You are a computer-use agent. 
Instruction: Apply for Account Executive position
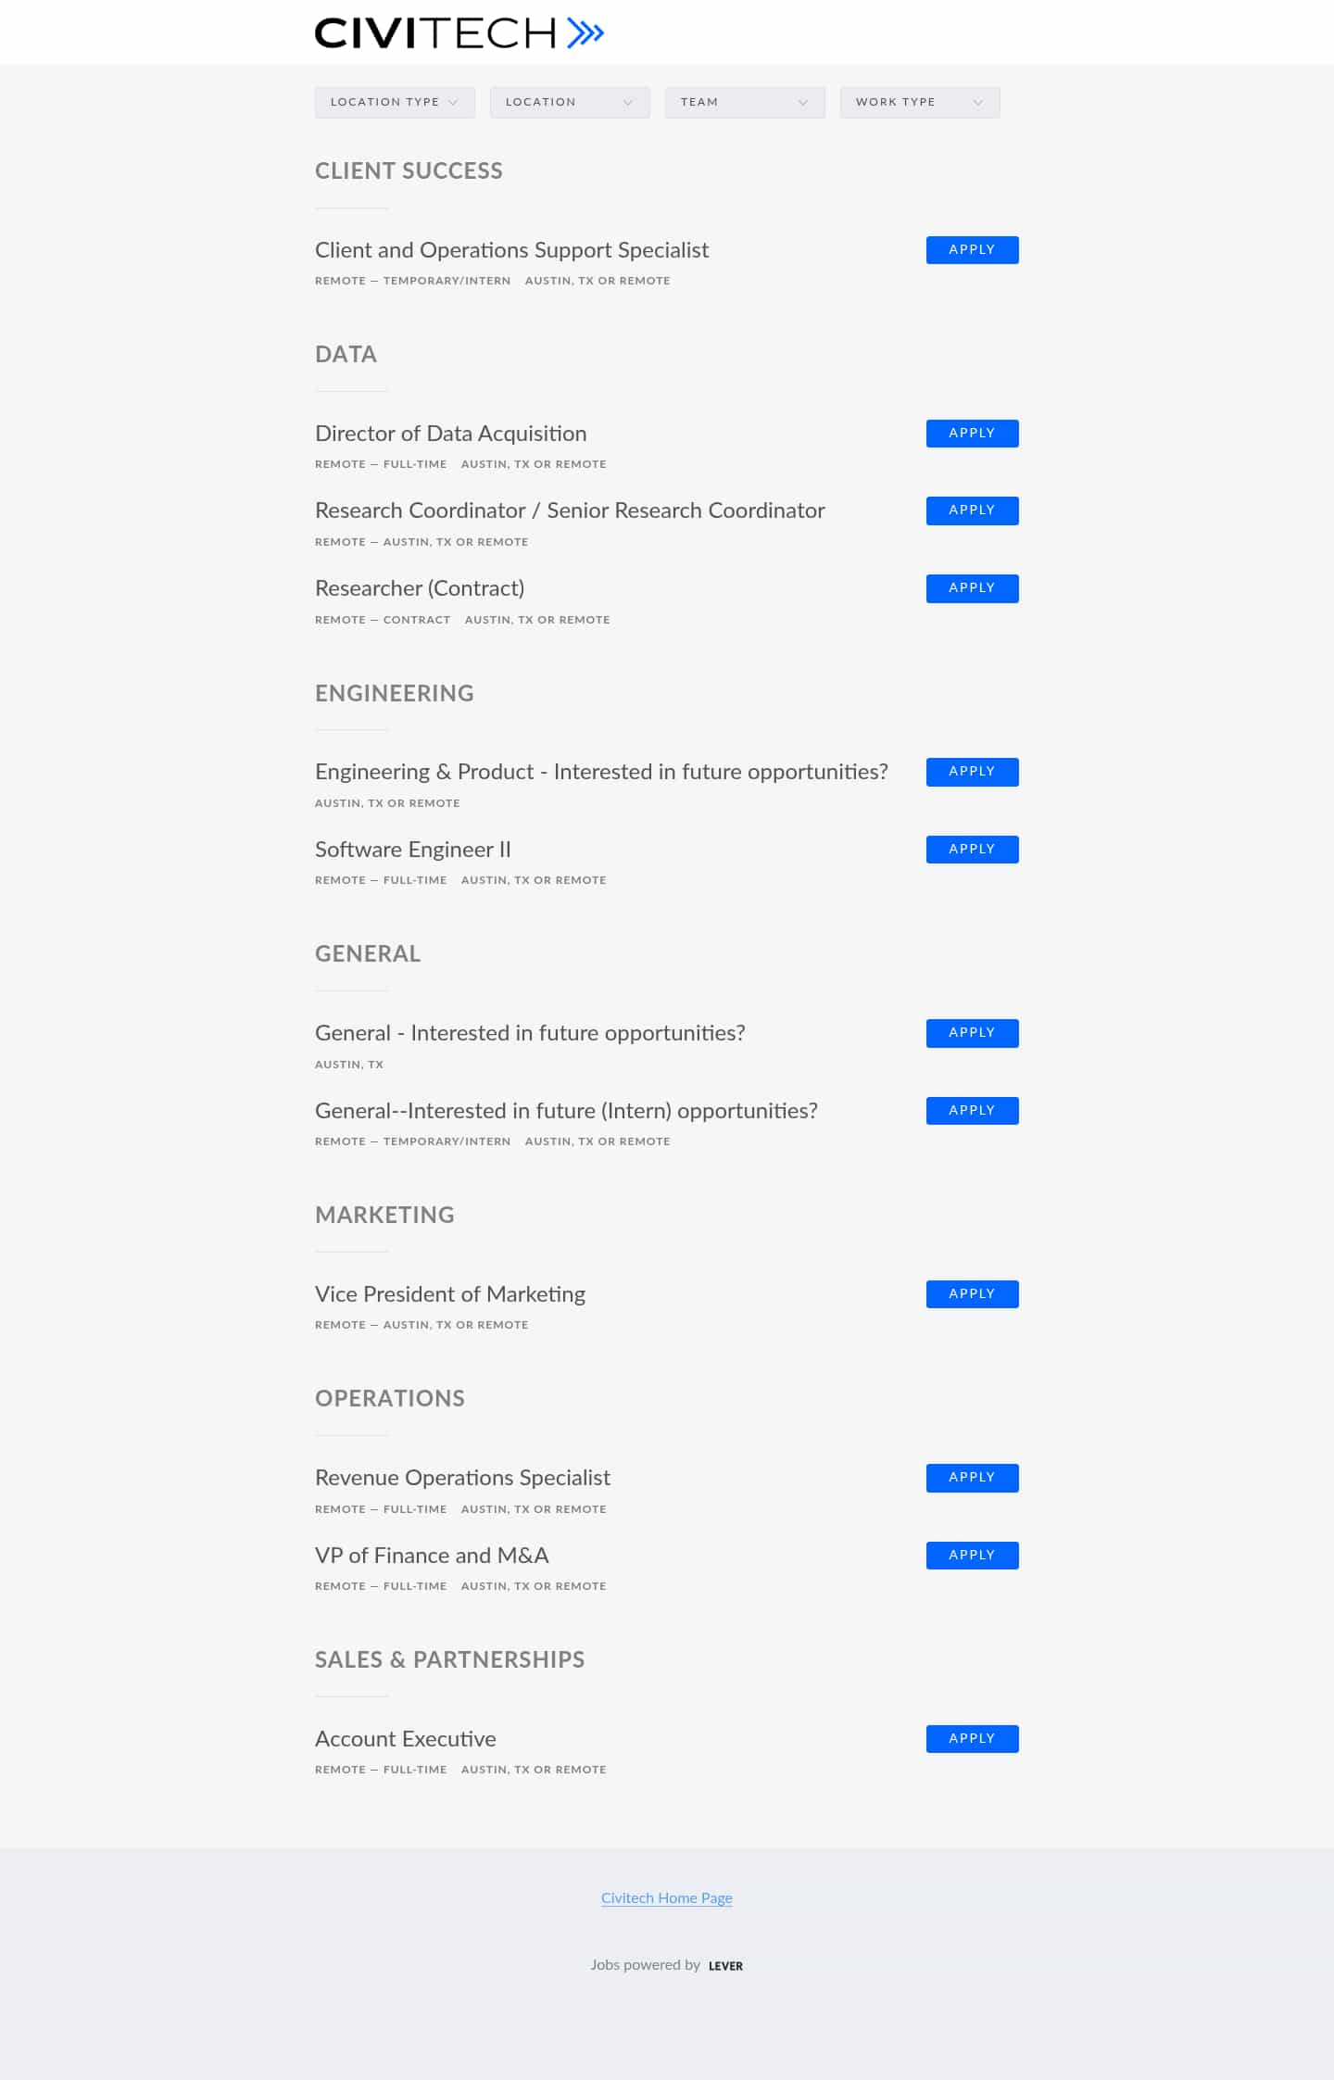(972, 1739)
